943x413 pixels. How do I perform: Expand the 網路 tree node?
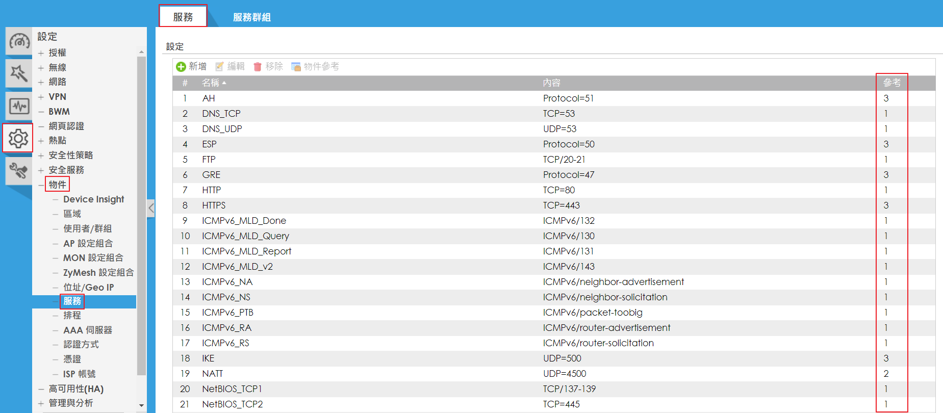pos(41,82)
